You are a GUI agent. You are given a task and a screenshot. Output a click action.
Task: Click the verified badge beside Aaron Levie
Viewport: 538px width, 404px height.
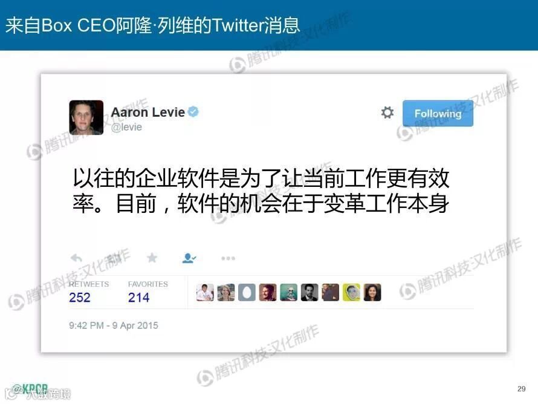[x=193, y=111]
